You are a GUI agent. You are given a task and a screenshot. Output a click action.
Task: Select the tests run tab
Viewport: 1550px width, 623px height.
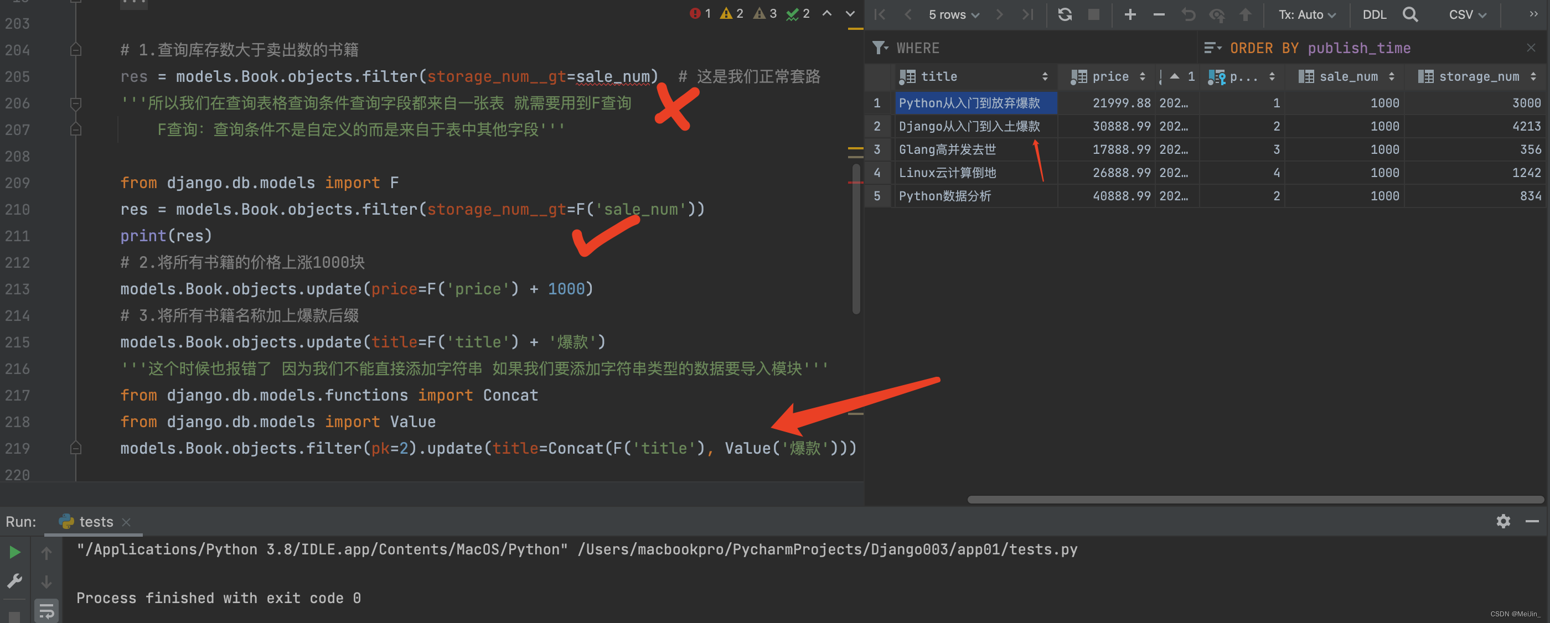tap(95, 521)
